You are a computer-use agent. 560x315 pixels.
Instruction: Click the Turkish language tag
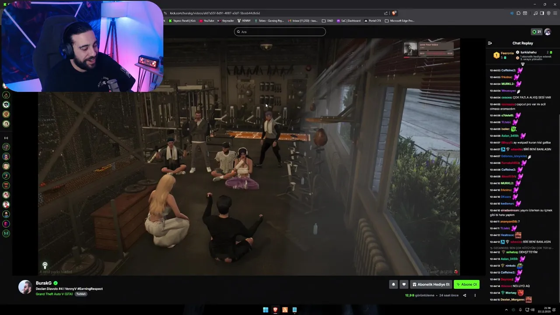click(x=81, y=294)
